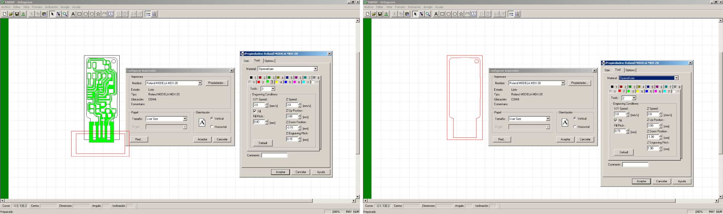Screen dimensions: 723x214
Task: Select the arrow pointer tool in the right window
Action: click(x=415, y=14)
